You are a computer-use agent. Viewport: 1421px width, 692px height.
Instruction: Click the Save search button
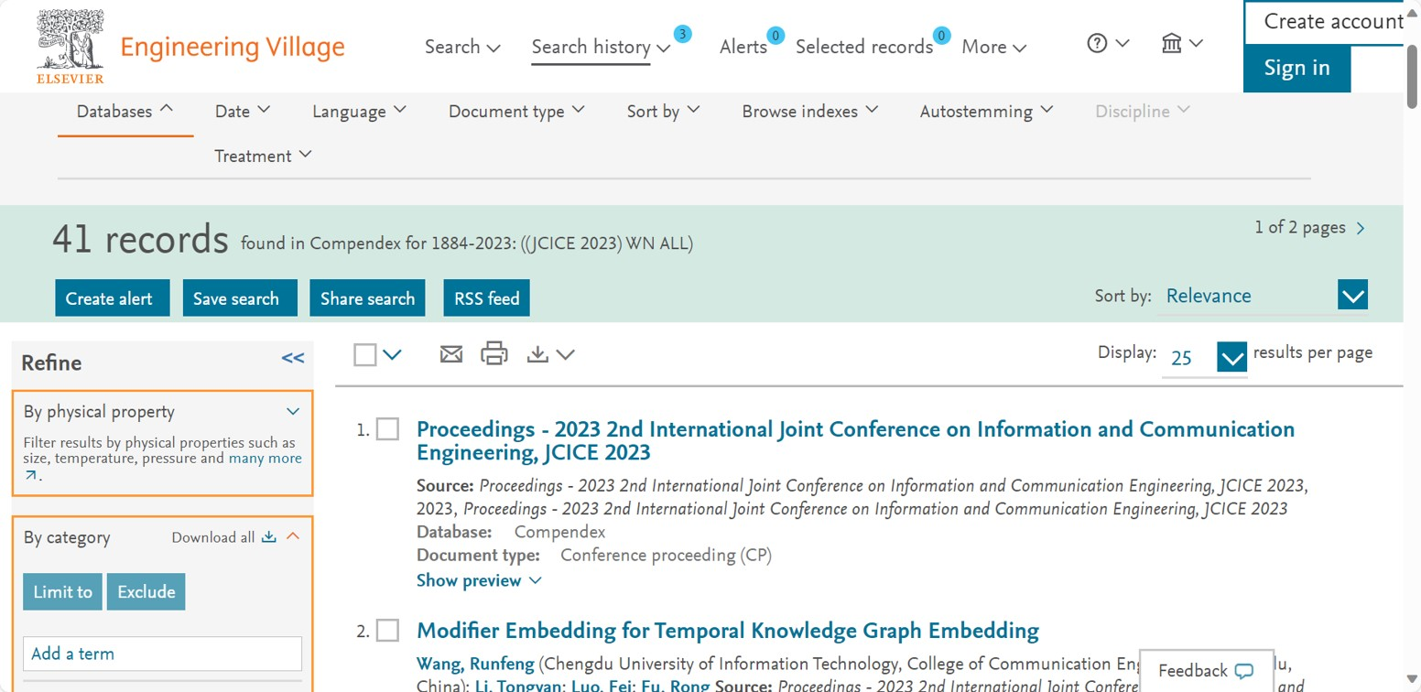click(240, 298)
